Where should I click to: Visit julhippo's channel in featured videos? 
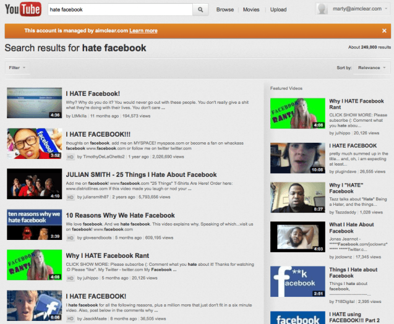(343, 133)
